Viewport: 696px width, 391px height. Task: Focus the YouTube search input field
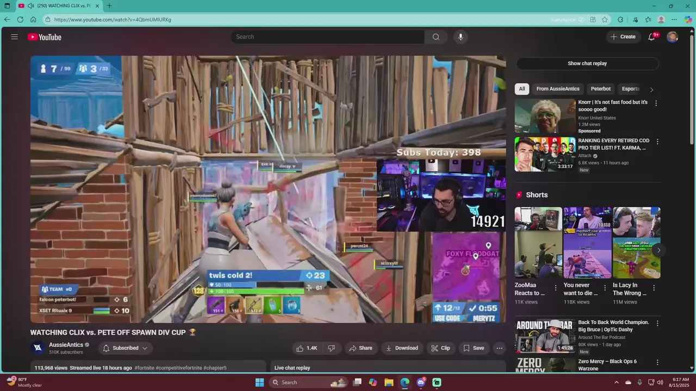point(328,37)
